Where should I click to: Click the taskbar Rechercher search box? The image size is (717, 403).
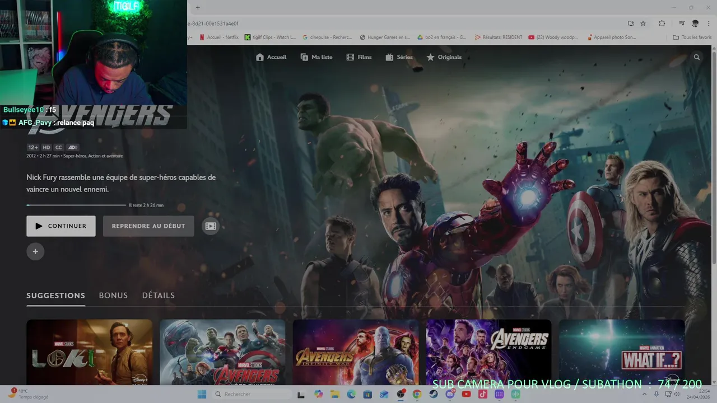click(x=252, y=394)
